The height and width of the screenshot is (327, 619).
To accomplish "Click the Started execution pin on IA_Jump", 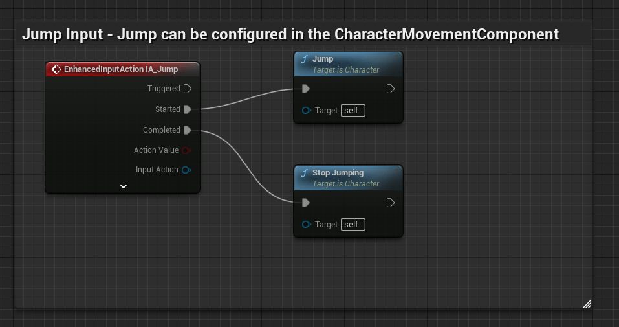I will (188, 109).
